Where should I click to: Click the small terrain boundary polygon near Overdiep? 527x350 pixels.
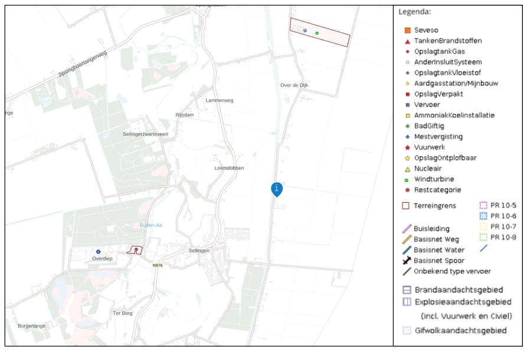pyautogui.click(x=135, y=250)
